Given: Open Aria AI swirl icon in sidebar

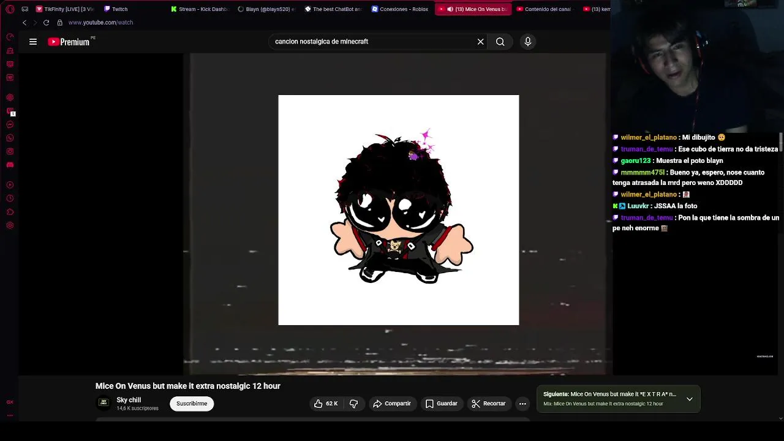Looking at the screenshot, I should (x=10, y=97).
